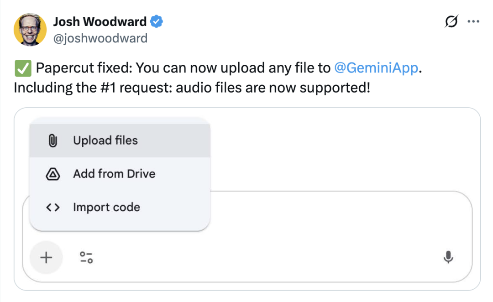493x302 pixels.
Task: Open the tools sliders icon next to plus
Action: coord(86,257)
